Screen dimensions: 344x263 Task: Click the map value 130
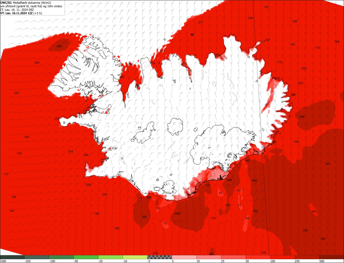(x=213, y=218)
